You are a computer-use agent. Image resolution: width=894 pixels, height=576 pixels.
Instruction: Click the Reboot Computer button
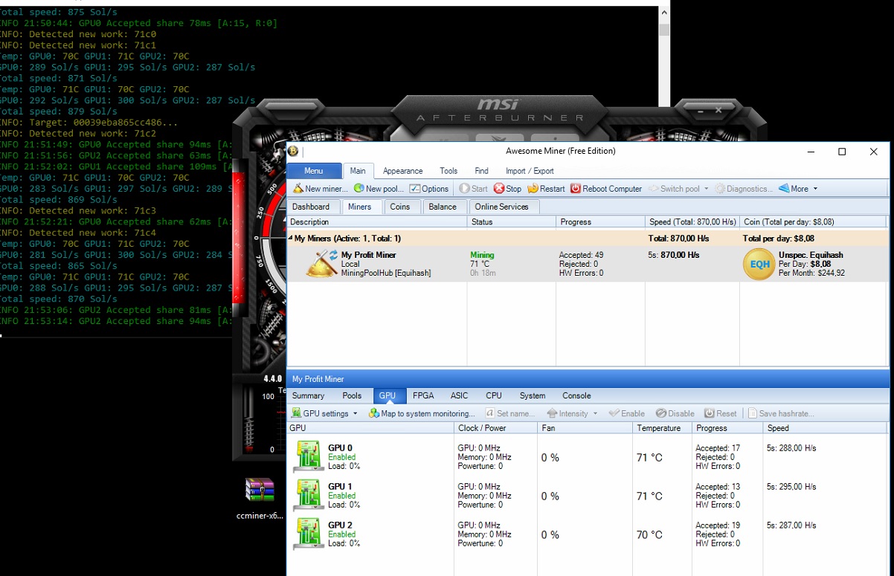click(606, 189)
